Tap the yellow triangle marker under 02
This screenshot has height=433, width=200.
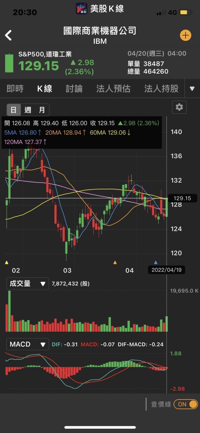[x=7, y=262]
